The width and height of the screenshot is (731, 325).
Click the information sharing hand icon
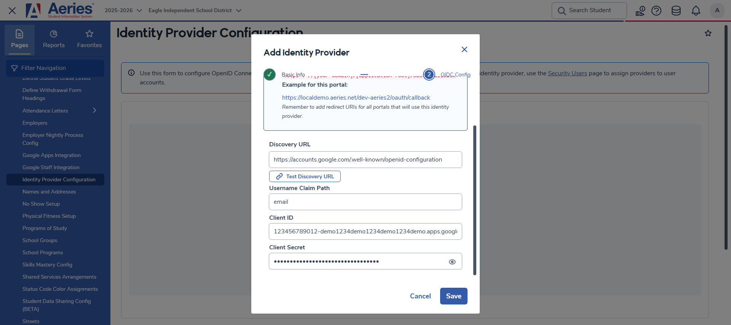pos(640,10)
